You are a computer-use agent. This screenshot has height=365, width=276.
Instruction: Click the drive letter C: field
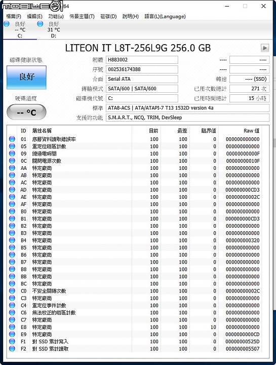[142, 98]
